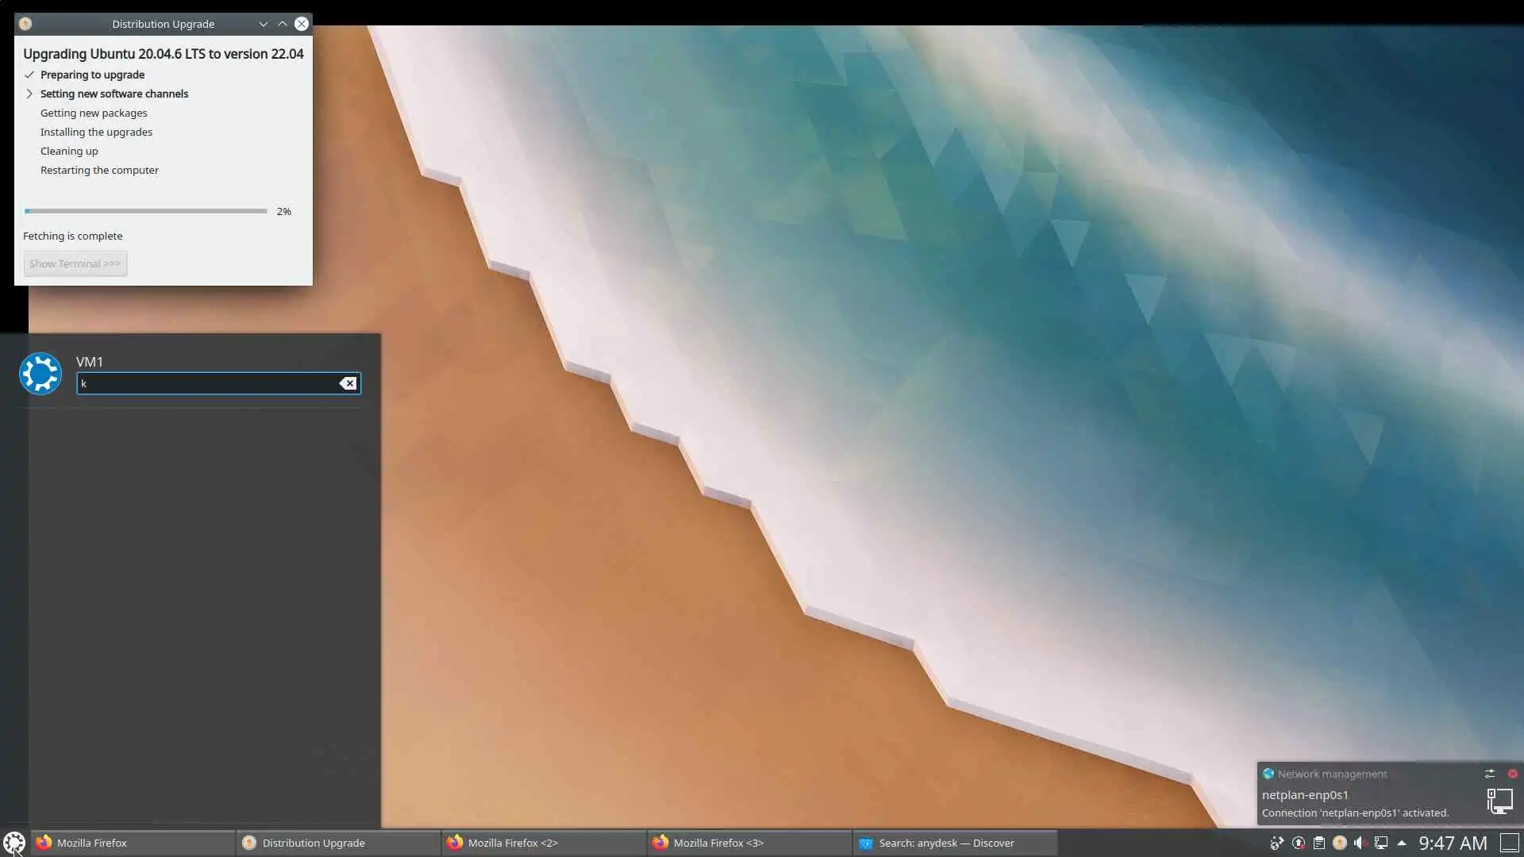Click the VM1 user avatar icon
1524x857 pixels.
click(x=40, y=374)
